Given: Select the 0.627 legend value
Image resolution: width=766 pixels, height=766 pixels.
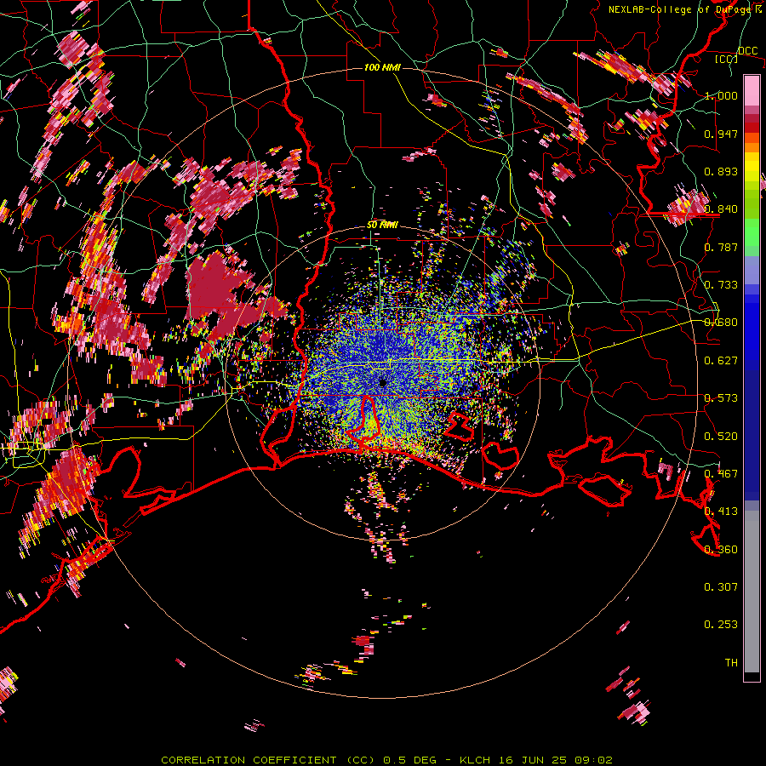Looking at the screenshot, I should [721, 361].
